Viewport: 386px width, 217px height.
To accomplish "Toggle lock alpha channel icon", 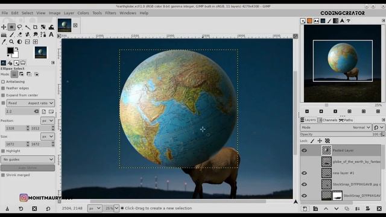I will [327, 140].
